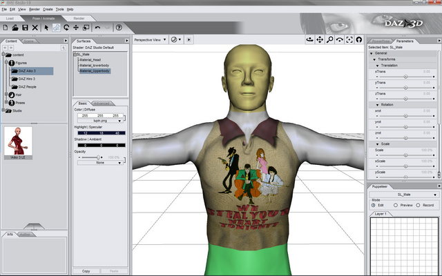This screenshot has height=276, width=442.
Task: Click the viewport orbit camera icon
Action: (x=310, y=40)
